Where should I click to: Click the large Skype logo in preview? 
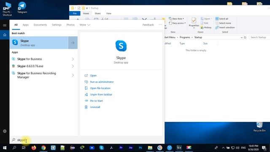coord(121,46)
